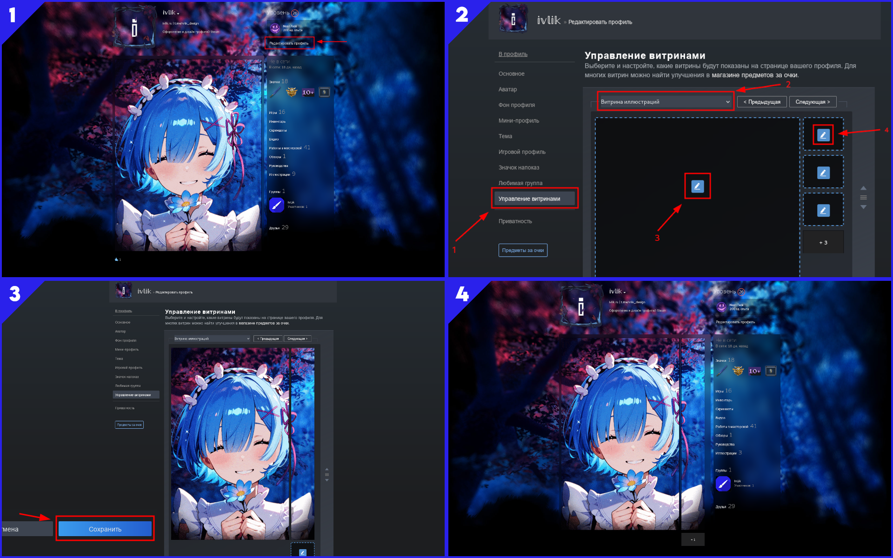The image size is (893, 558).
Task: In panel 1, click the Rem artwork showcase image
Action: (188, 155)
